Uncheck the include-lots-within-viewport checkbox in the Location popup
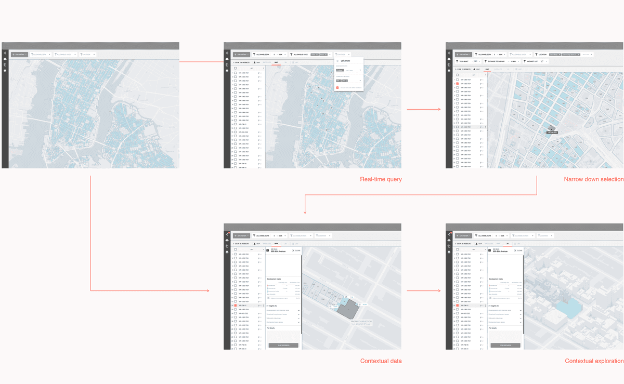The height and width of the screenshot is (384, 624). pos(337,87)
